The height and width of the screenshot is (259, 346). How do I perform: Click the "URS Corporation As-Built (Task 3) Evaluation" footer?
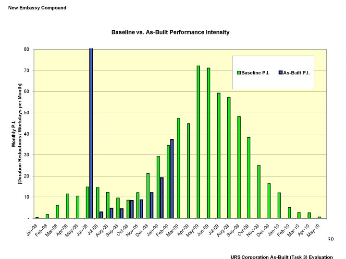(x=282, y=257)
